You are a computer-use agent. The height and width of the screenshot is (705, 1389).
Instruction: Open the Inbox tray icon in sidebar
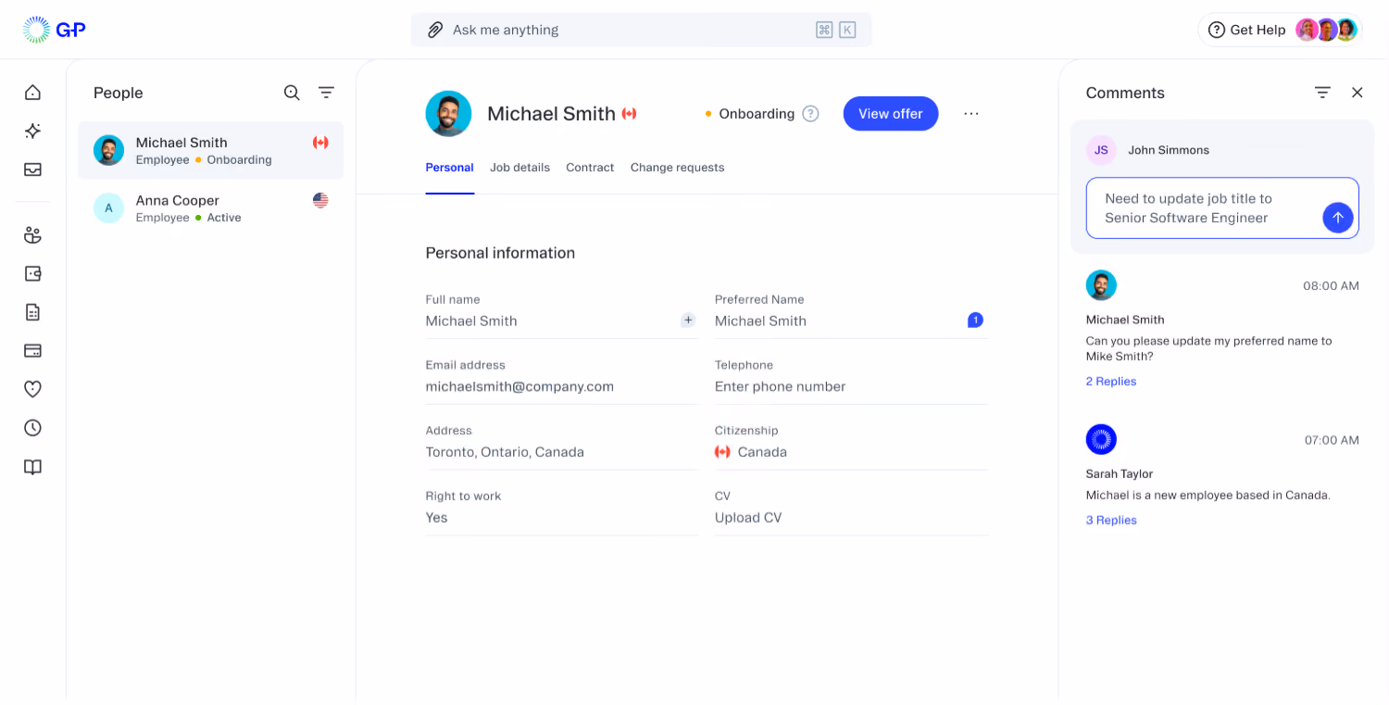tap(32, 170)
